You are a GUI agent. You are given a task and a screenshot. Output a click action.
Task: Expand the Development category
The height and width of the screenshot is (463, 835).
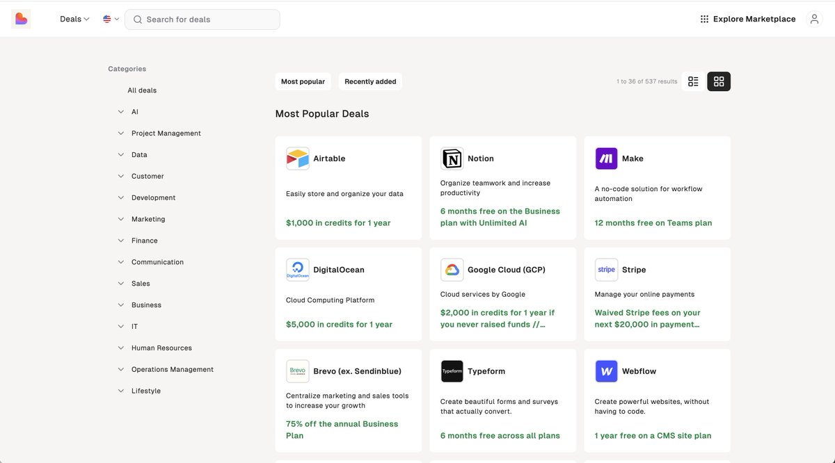click(x=121, y=198)
